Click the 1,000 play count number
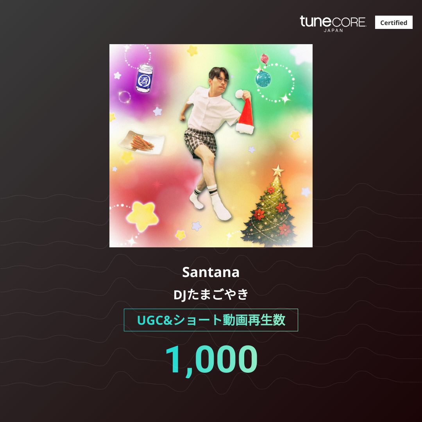Screen dimensions: 422x422 pos(211,360)
